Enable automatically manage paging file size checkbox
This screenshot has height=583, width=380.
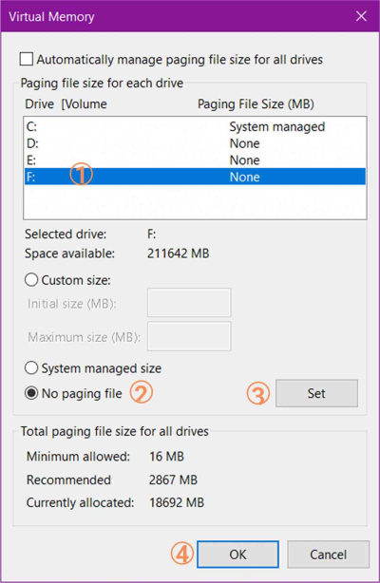tap(27, 59)
